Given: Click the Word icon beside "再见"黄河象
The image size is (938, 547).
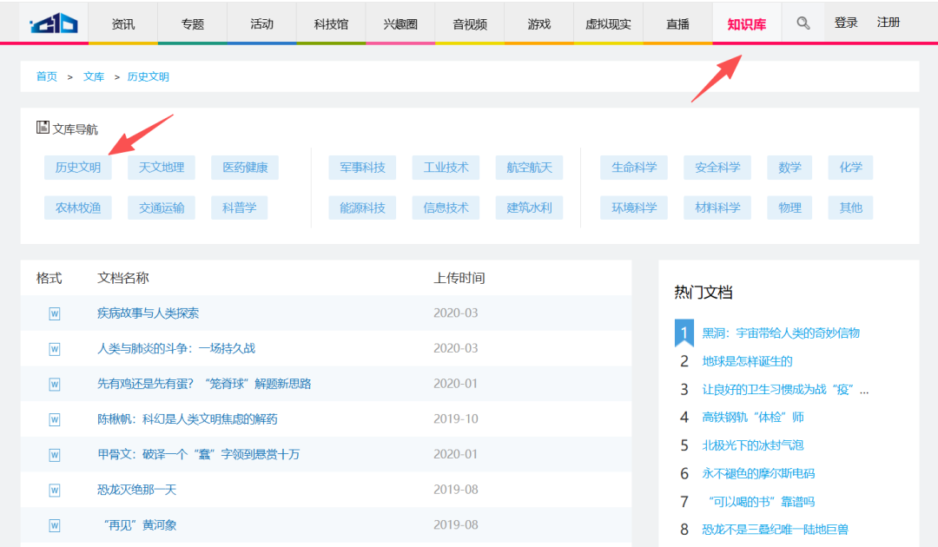Looking at the screenshot, I should point(55,524).
